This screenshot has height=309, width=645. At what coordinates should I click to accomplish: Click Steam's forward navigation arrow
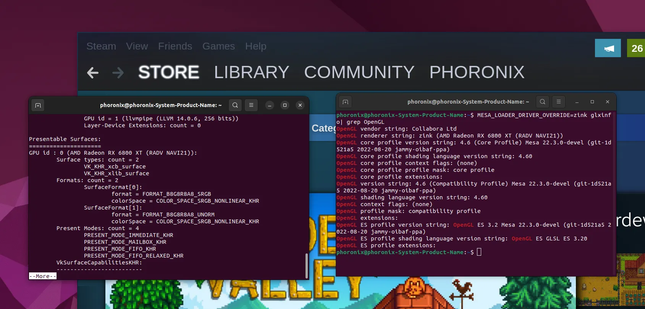coord(118,72)
